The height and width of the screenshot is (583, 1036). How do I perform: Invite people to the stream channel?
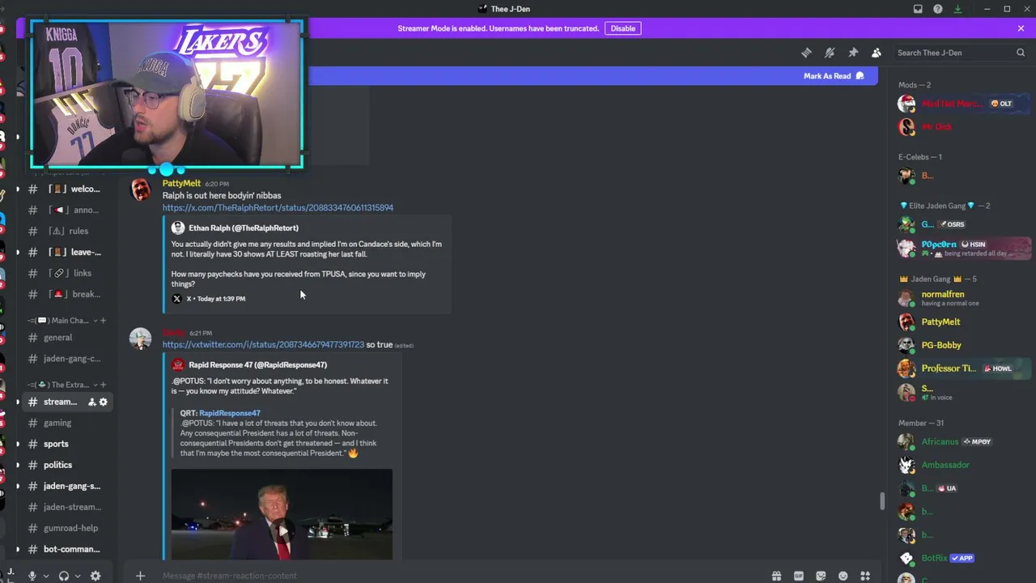point(91,402)
